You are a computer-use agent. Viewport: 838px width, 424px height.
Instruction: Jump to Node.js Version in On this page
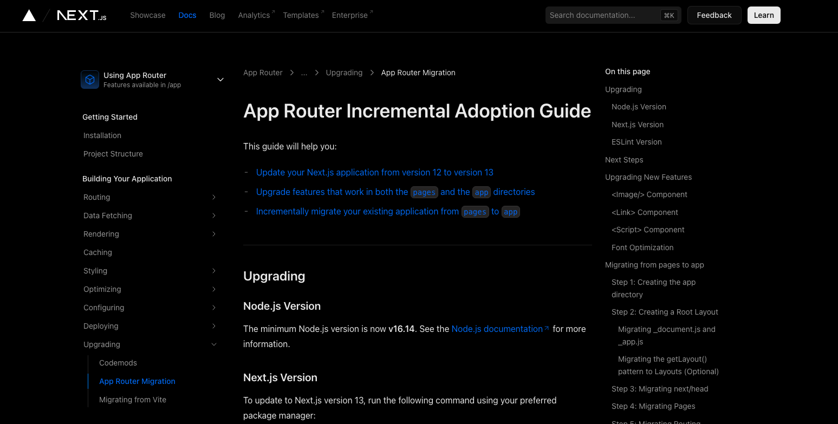639,107
